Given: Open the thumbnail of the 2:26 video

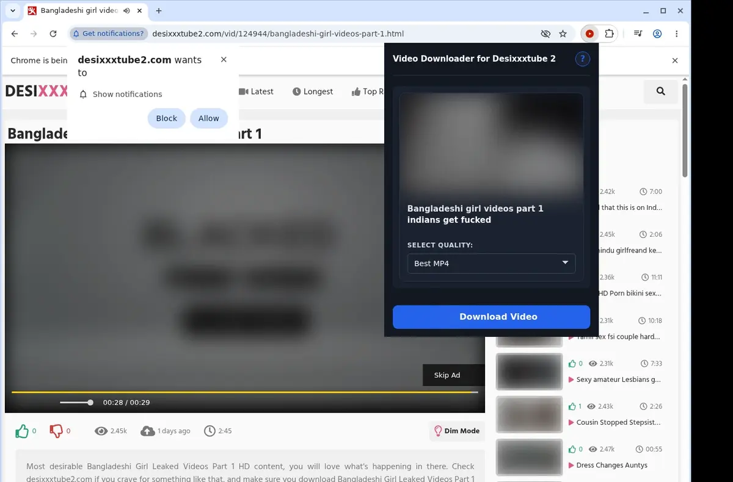Looking at the screenshot, I should (529, 414).
